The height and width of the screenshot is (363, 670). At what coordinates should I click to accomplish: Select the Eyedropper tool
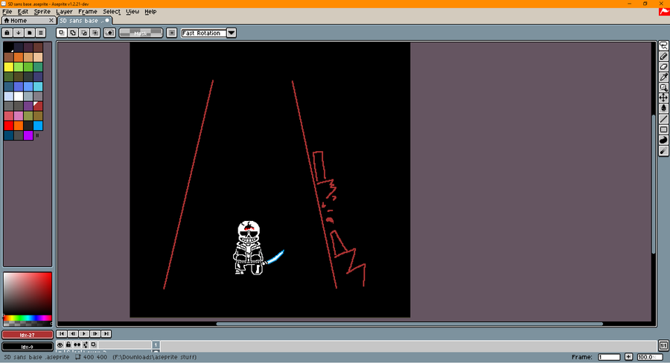point(663,77)
